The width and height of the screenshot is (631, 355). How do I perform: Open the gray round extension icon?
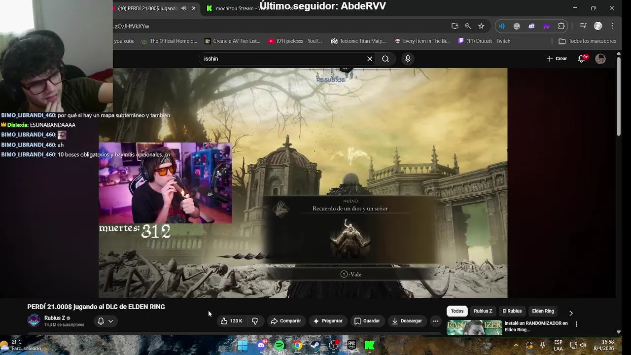[517, 26]
